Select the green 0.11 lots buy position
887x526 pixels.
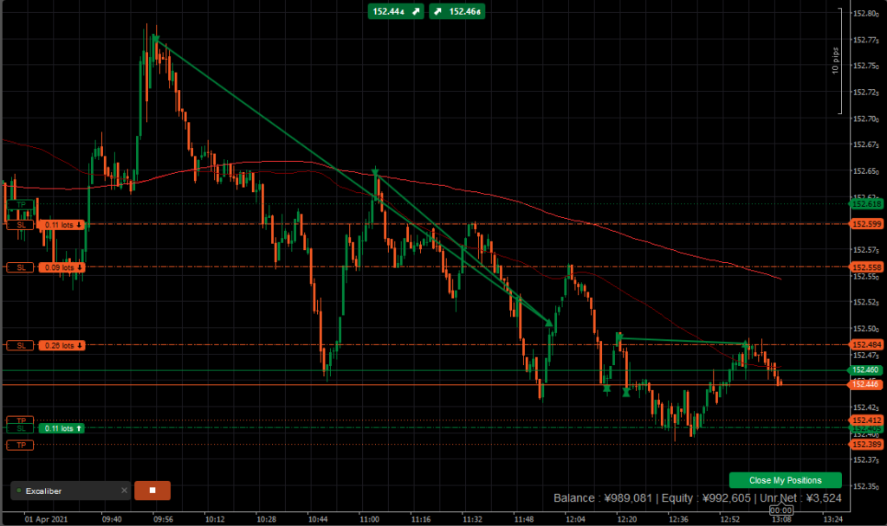coord(62,428)
